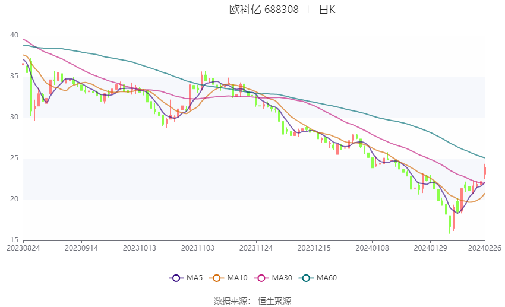This screenshot has height=307, width=505.
Task: Click the chart title 欧科亿 688308
Action: 264,10
